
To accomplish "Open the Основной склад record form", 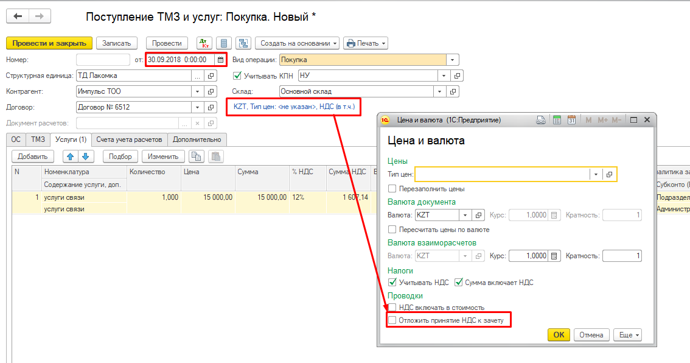I will [453, 91].
